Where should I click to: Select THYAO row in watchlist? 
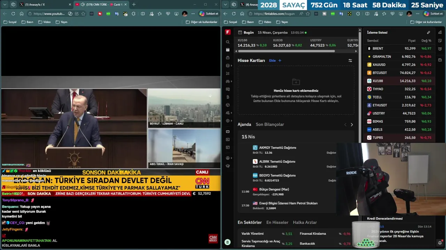tap(399, 89)
